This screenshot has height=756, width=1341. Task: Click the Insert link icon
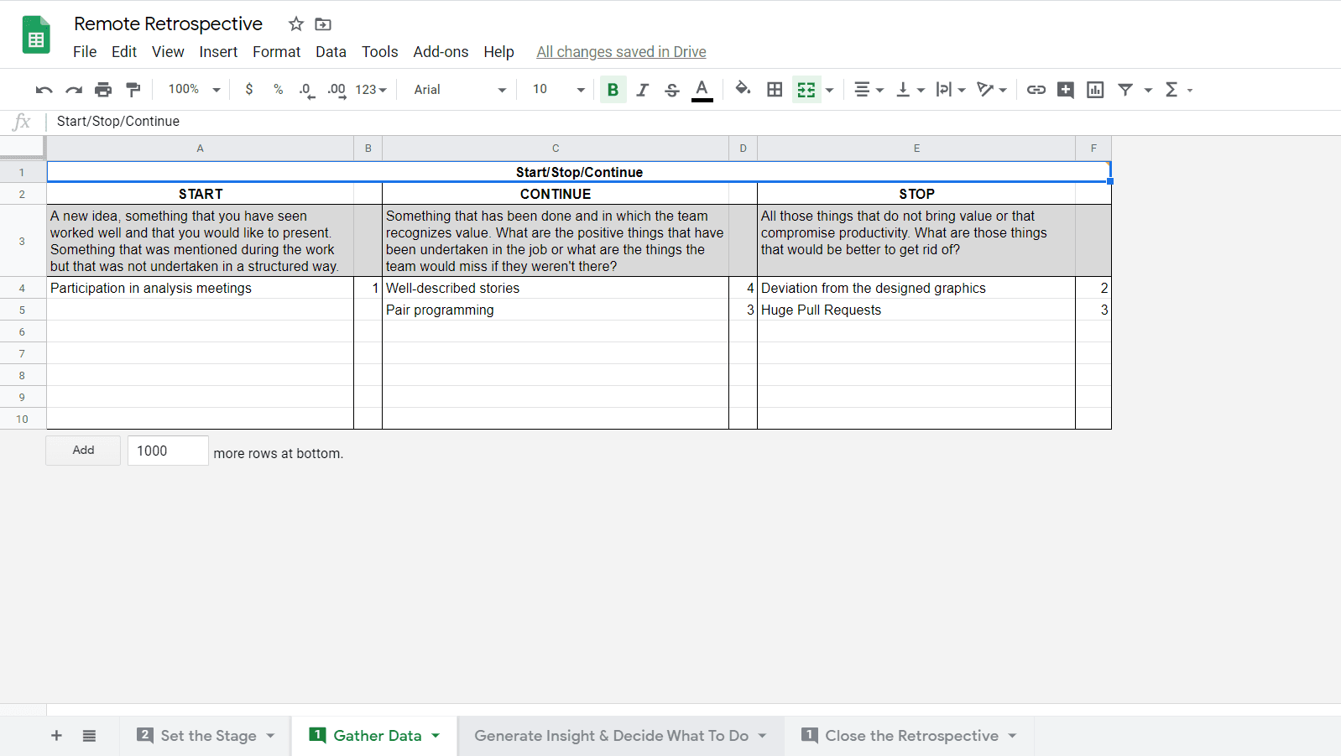(x=1036, y=90)
